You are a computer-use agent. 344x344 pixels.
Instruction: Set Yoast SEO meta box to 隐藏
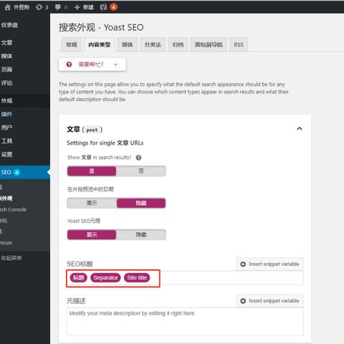(x=141, y=234)
